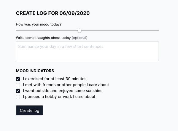Check the 'I met with friends' checkbox
The height and width of the screenshot is (131, 178).
click(x=18, y=85)
